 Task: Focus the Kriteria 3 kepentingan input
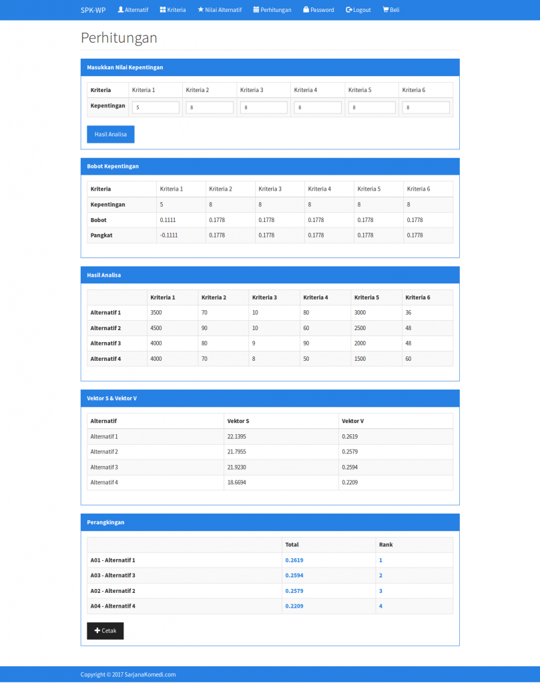click(264, 107)
